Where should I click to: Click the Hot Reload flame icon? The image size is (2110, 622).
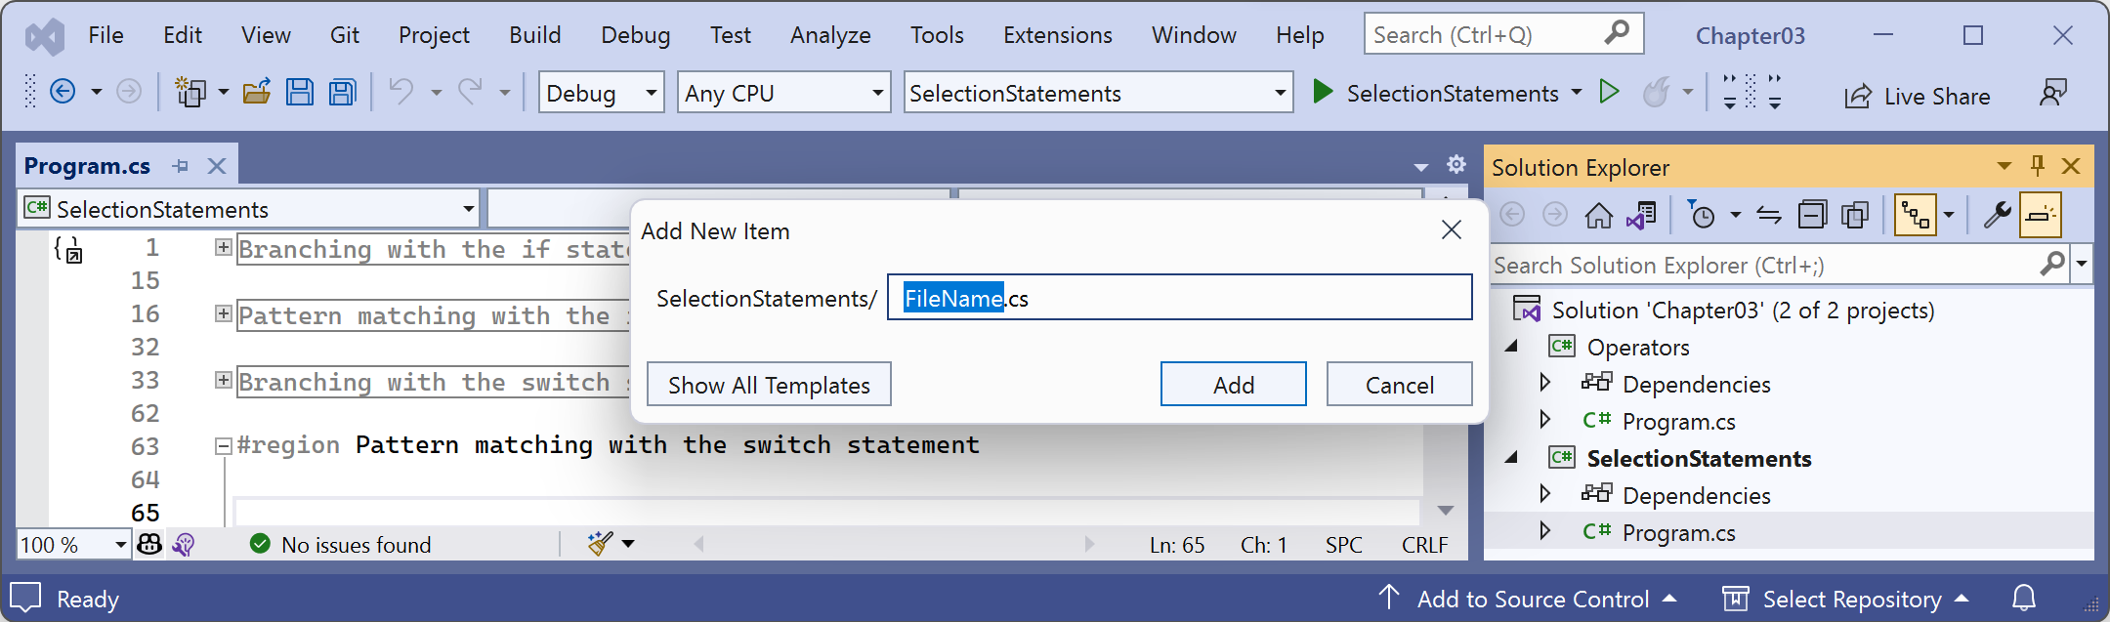[1656, 92]
